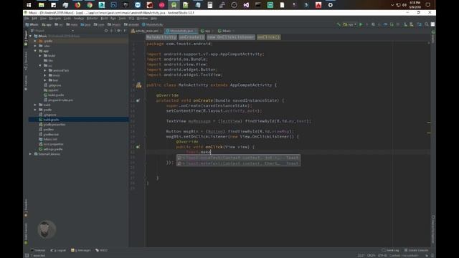
Task: Open the File menu
Action: (x=27, y=19)
